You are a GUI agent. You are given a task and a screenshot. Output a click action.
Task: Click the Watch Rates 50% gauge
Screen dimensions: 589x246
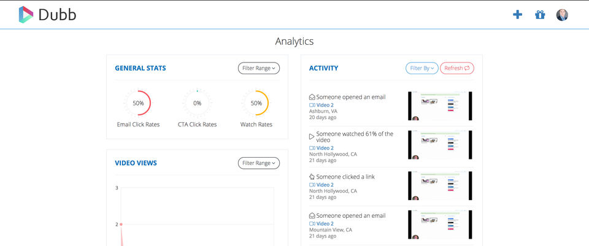click(256, 103)
